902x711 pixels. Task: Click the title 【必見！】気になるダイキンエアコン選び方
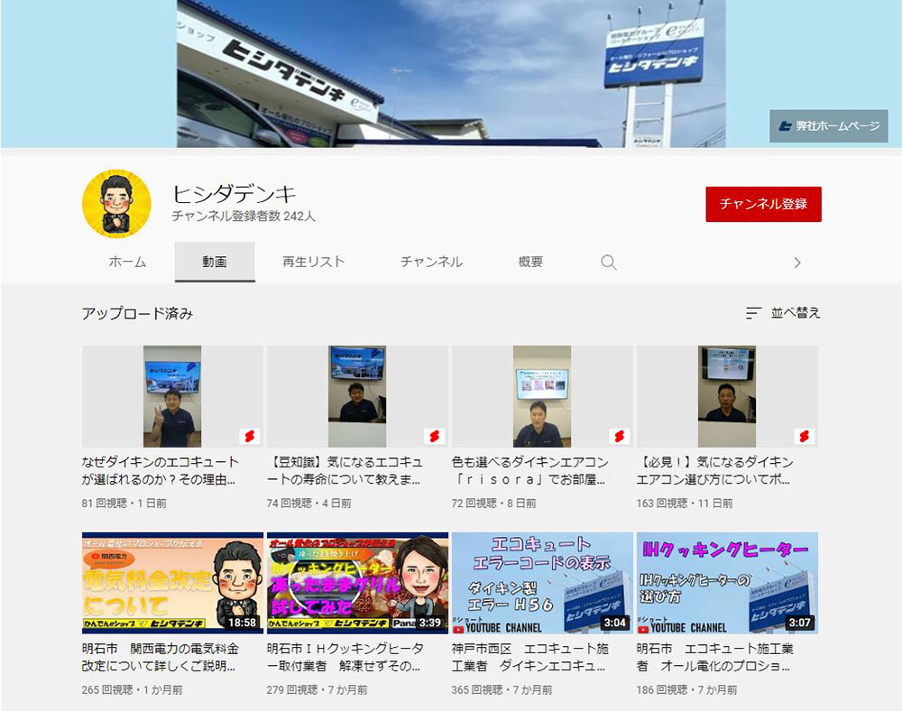tap(715, 471)
